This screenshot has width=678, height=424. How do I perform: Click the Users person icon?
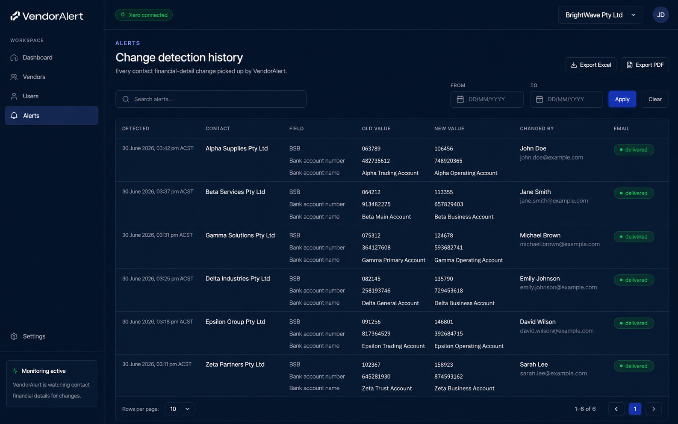[x=14, y=96]
